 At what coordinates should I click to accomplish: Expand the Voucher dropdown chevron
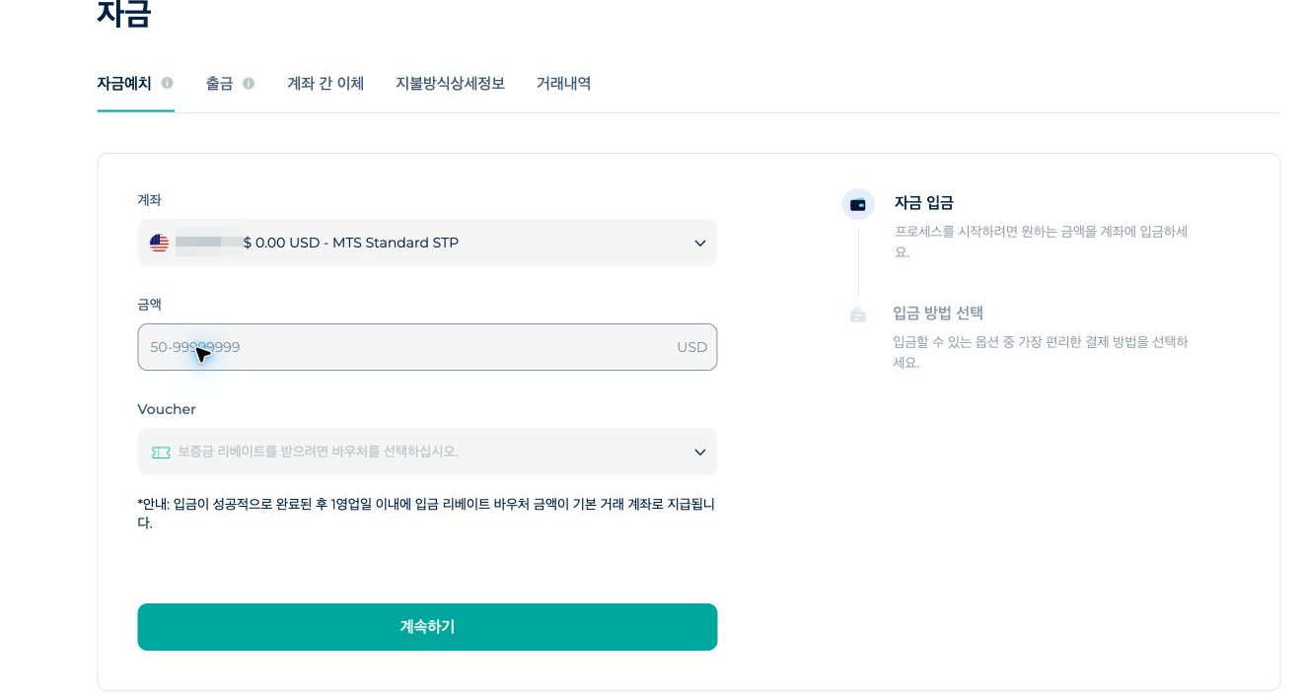click(x=700, y=453)
